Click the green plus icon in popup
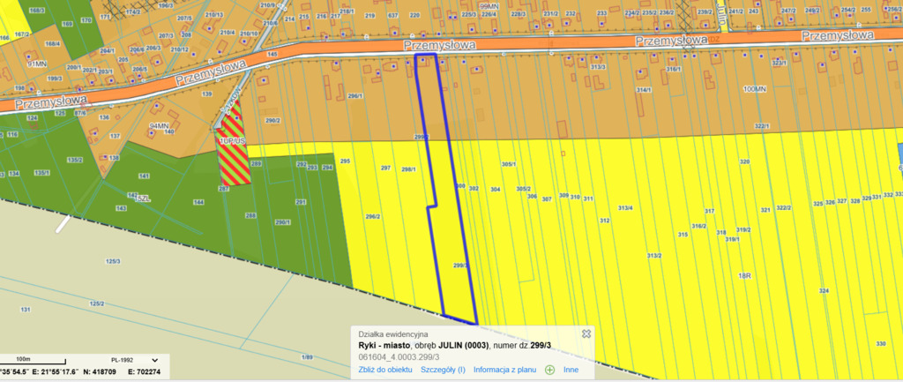903x382 pixels. [549, 370]
